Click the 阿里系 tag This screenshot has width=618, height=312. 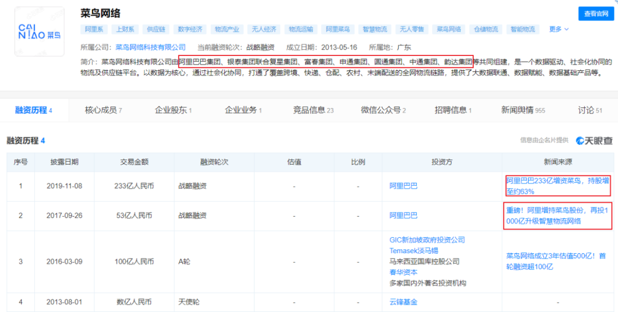[x=94, y=29]
